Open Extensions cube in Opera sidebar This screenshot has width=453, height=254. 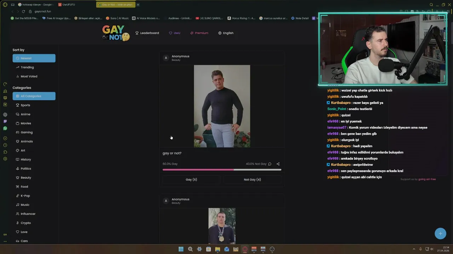(x=5, y=152)
